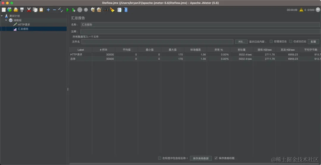Click the yellow warning triangle log indicator
The image size is (321, 165).
pos(301,10)
